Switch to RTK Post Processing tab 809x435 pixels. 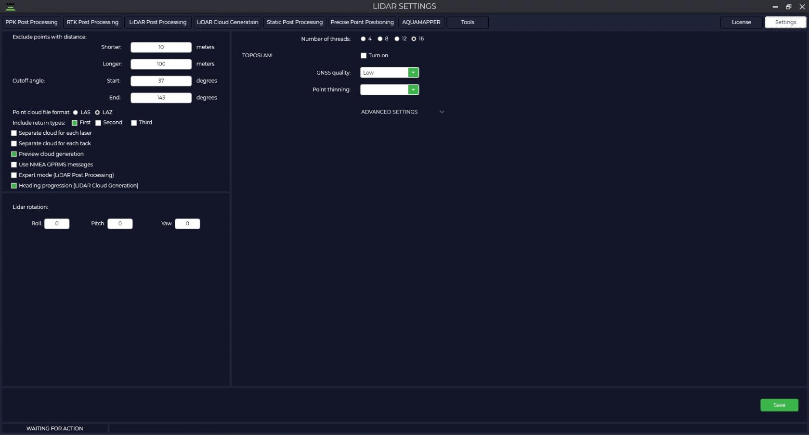coord(92,22)
